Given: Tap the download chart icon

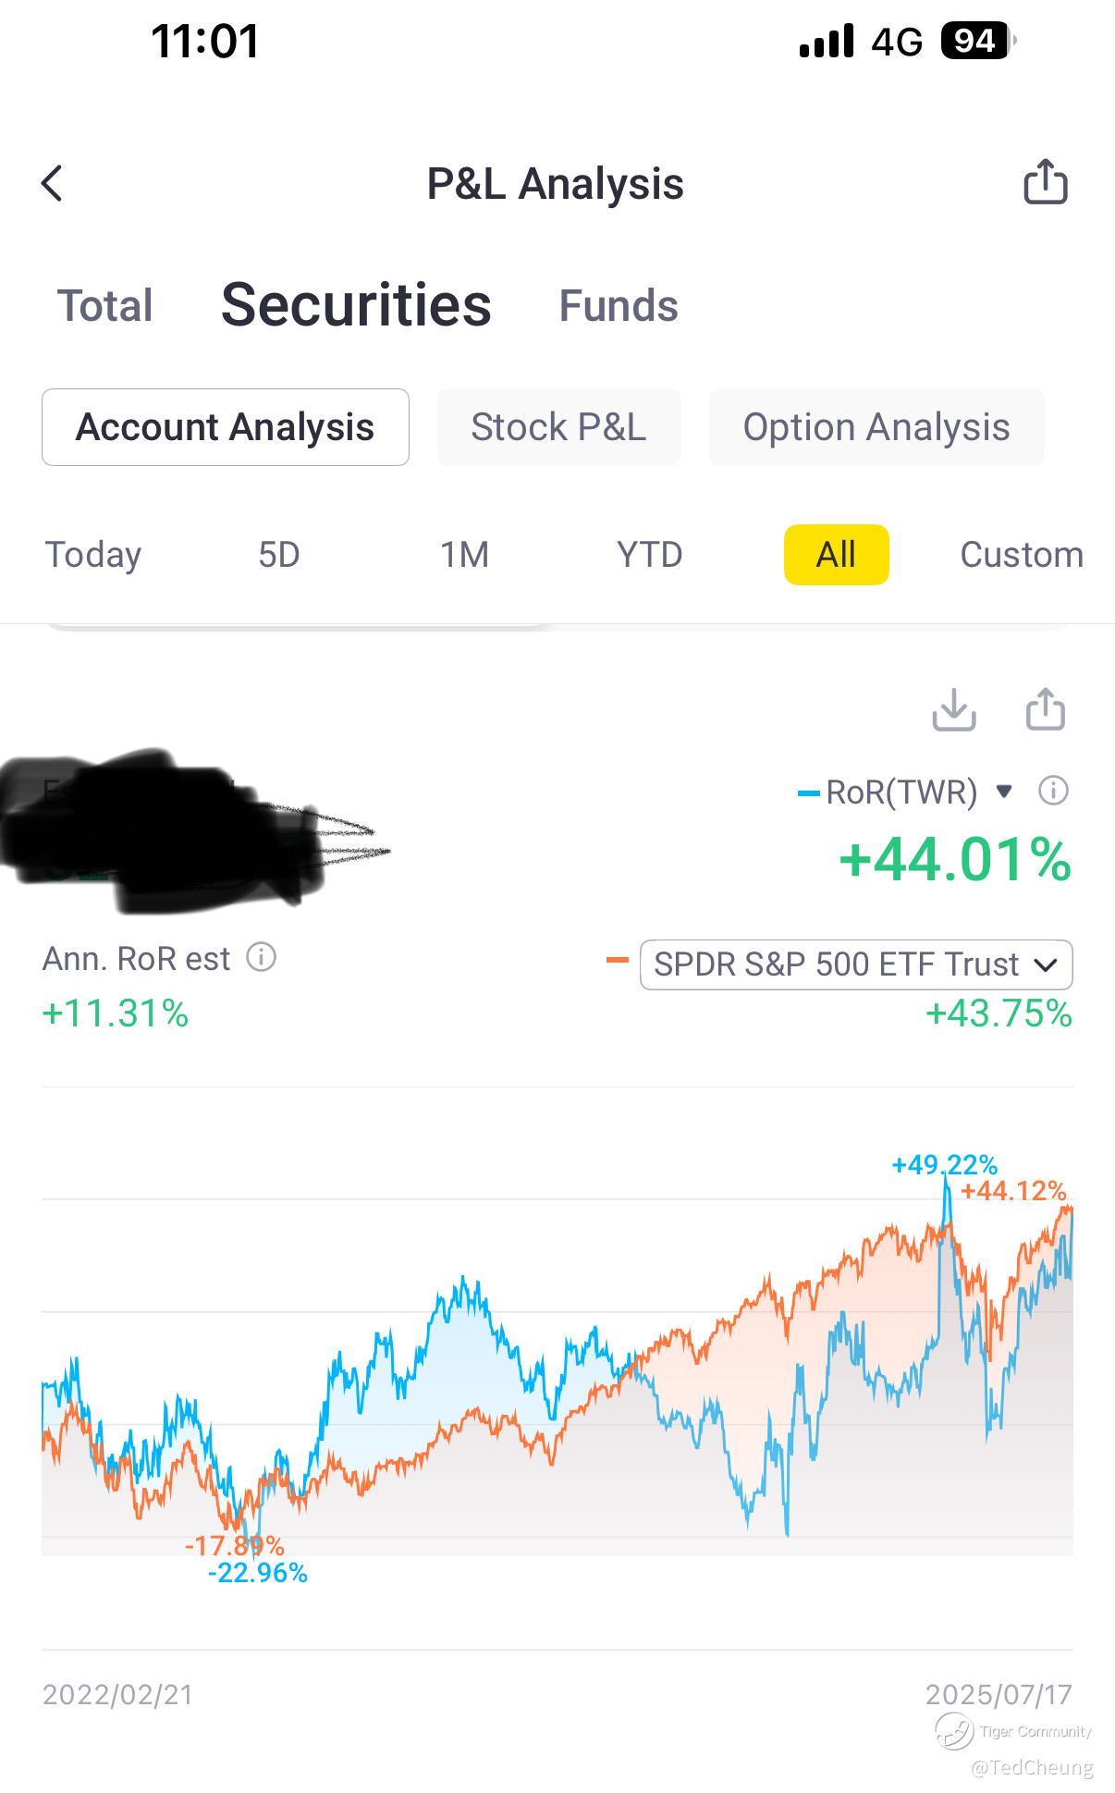Looking at the screenshot, I should pyautogui.click(x=953, y=710).
